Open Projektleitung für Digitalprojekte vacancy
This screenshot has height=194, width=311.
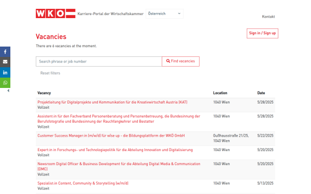coord(112,102)
